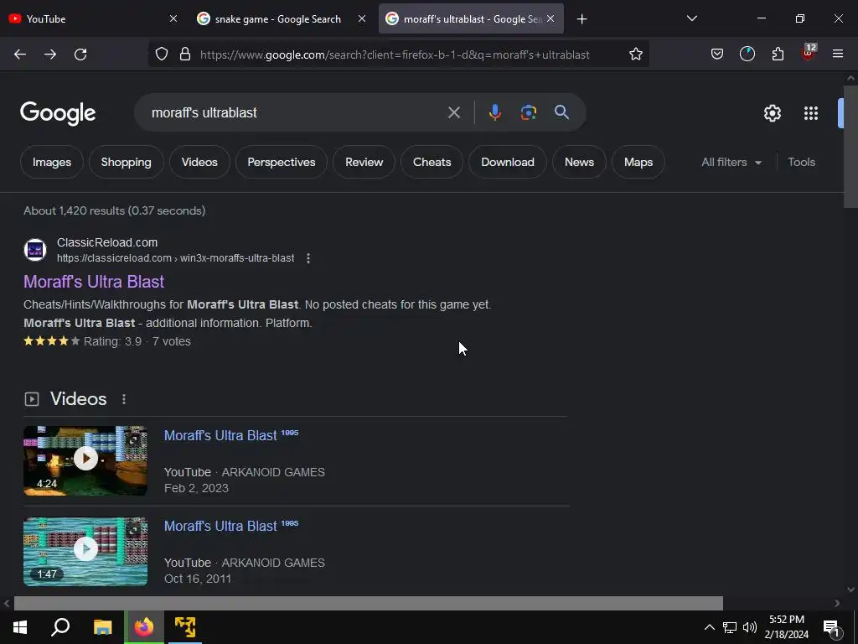
Task: Click the classicreload.com URL breadcrumb
Action: point(176,258)
